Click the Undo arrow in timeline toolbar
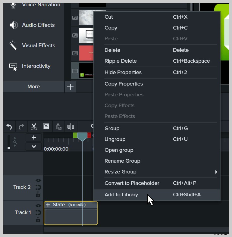232x237 pixels. pos(9,127)
